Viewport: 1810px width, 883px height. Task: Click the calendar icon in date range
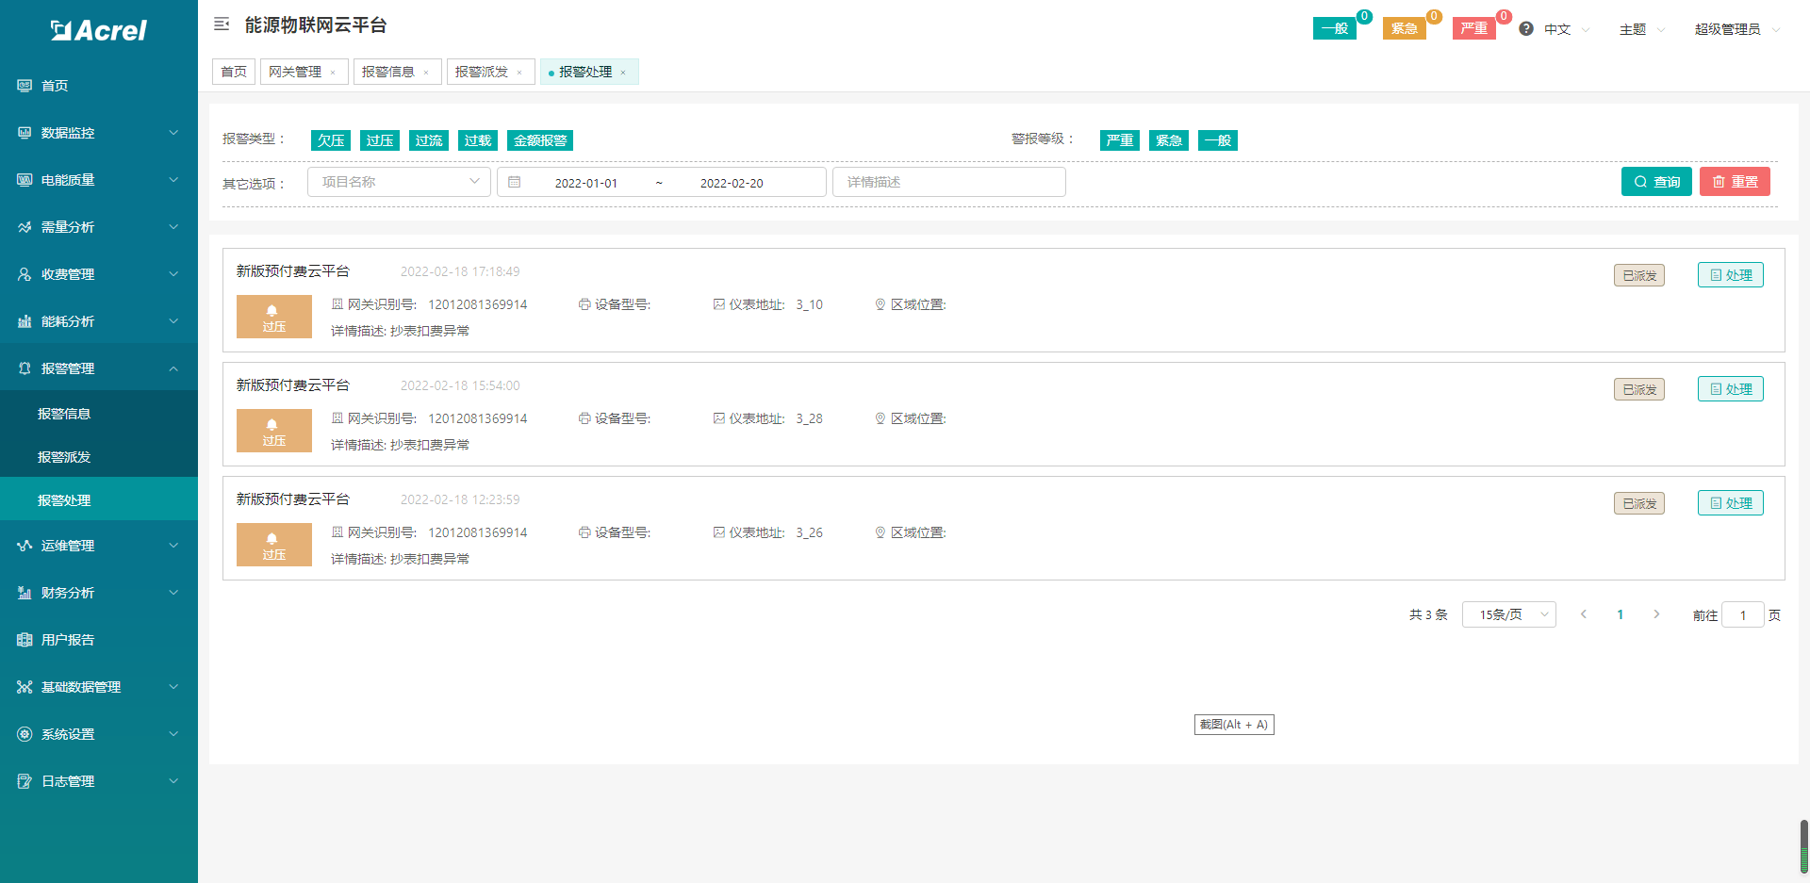pos(515,182)
